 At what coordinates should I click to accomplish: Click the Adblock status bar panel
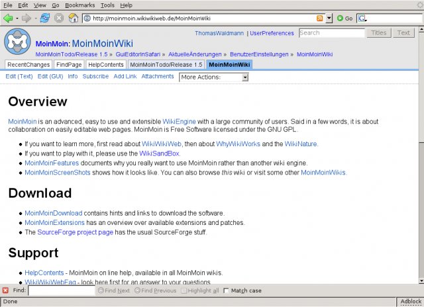410,301
